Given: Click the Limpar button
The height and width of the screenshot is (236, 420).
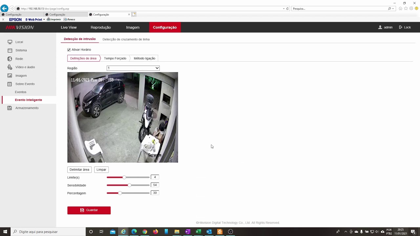Looking at the screenshot, I should pyautogui.click(x=101, y=170).
